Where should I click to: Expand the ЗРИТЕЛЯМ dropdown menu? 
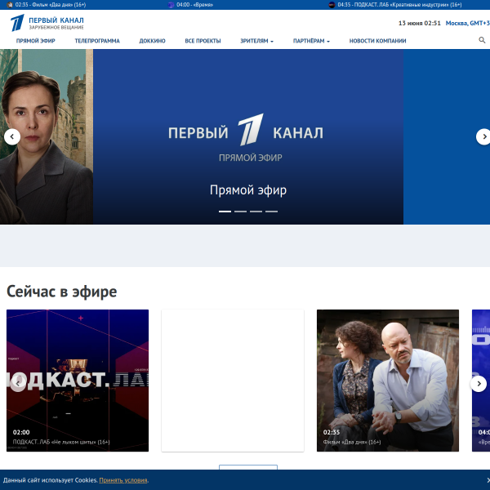[256, 41]
